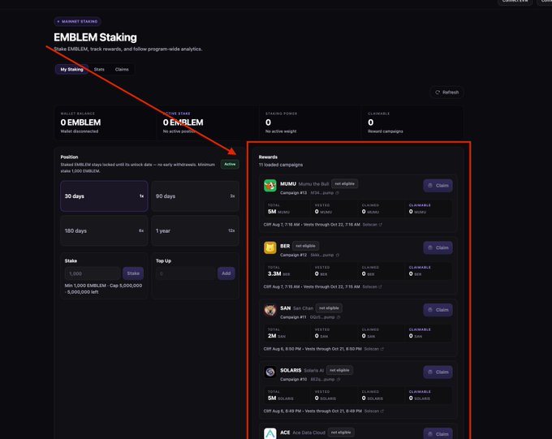
Task: Click BER total '3.3M' value
Action: tap(274, 274)
